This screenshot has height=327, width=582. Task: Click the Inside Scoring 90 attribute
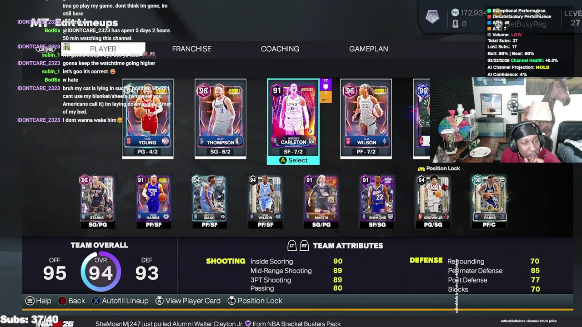point(296,261)
